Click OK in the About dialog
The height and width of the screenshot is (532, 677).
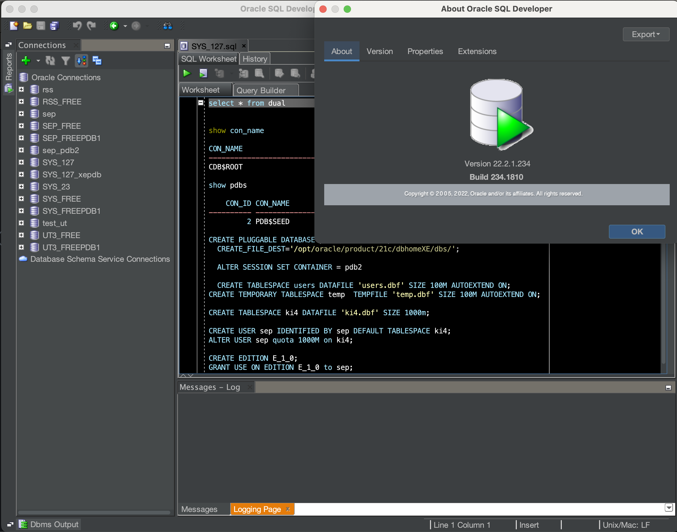[x=637, y=231]
